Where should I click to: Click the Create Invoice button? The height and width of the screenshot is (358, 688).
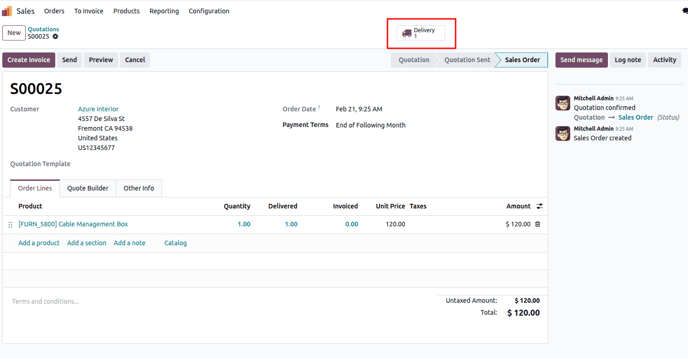coord(29,60)
